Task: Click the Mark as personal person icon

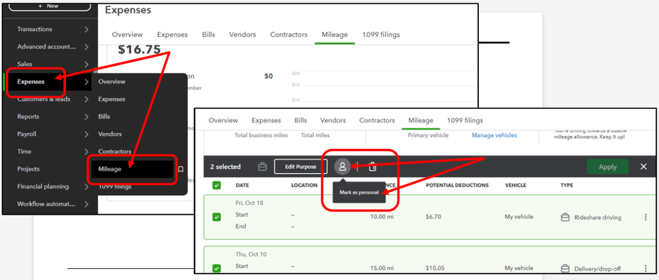Action: (x=342, y=167)
